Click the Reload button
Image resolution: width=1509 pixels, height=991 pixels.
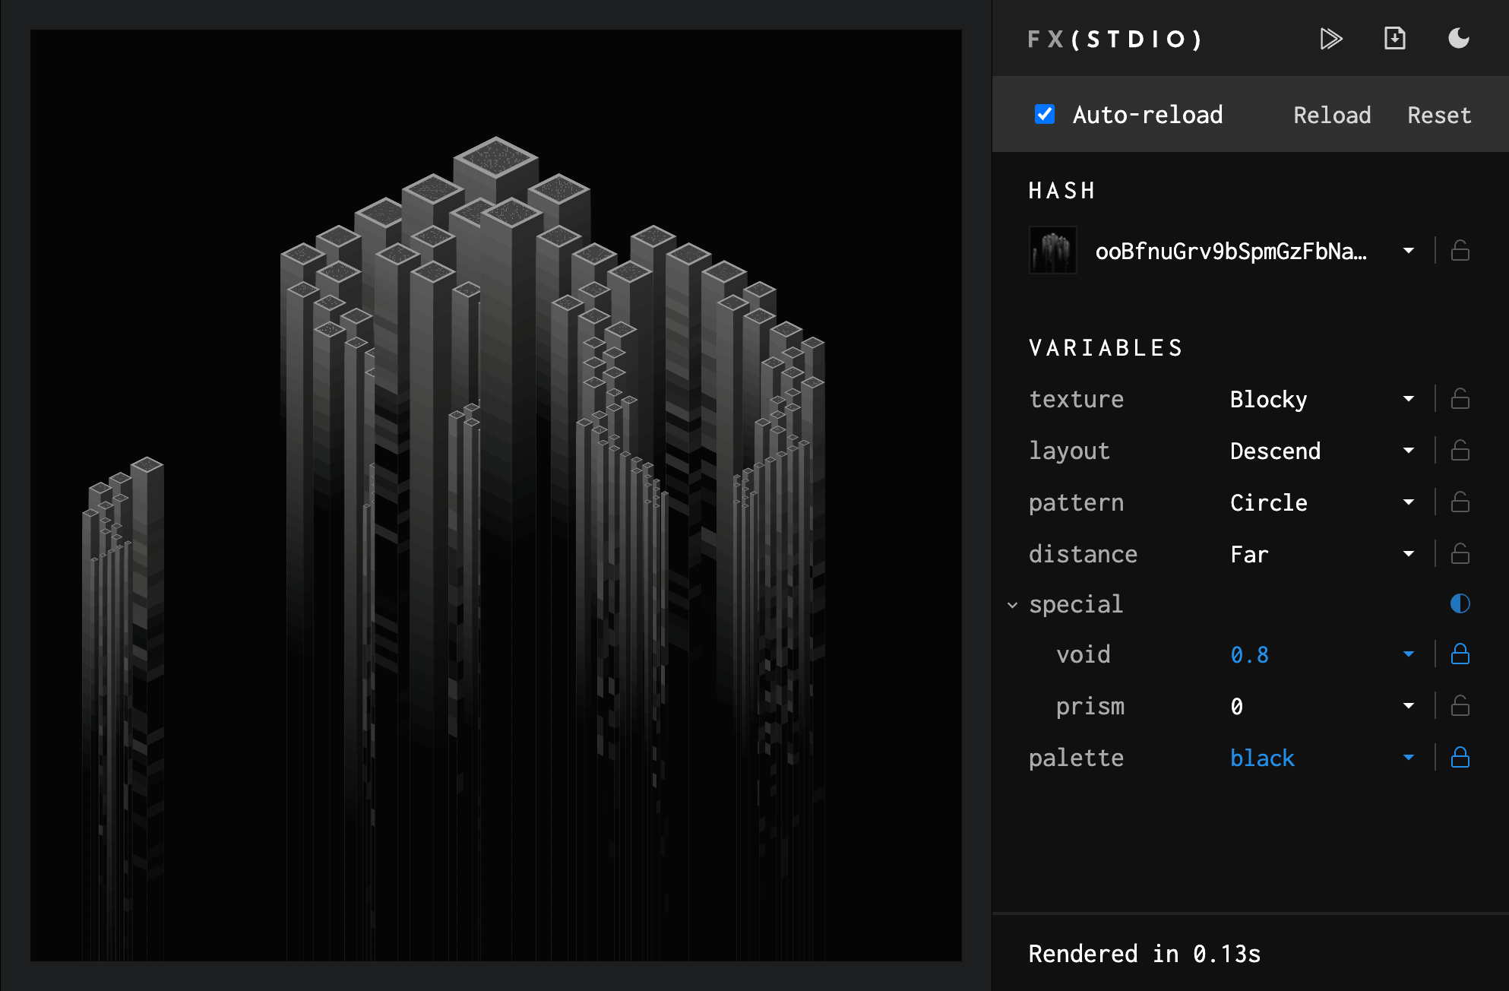(1332, 114)
